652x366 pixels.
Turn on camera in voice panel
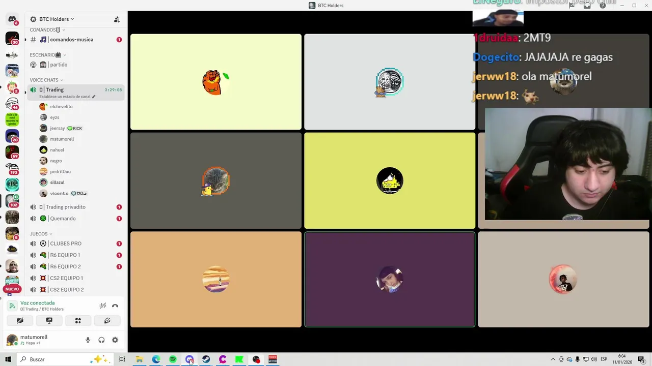(x=20, y=321)
